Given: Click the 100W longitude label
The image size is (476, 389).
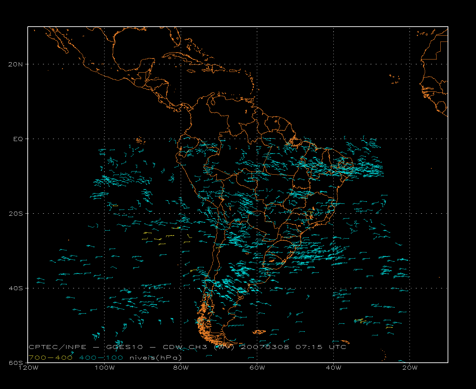Looking at the screenshot, I should (105, 368).
